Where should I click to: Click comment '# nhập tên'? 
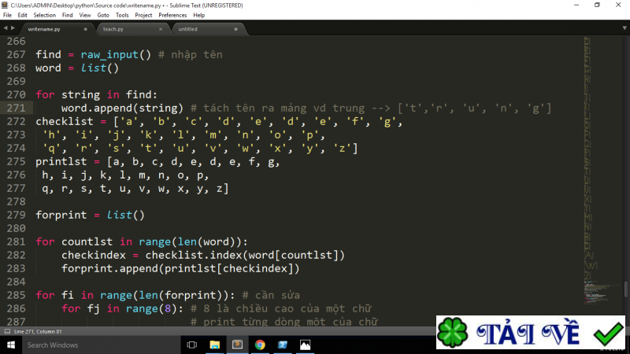click(x=190, y=54)
